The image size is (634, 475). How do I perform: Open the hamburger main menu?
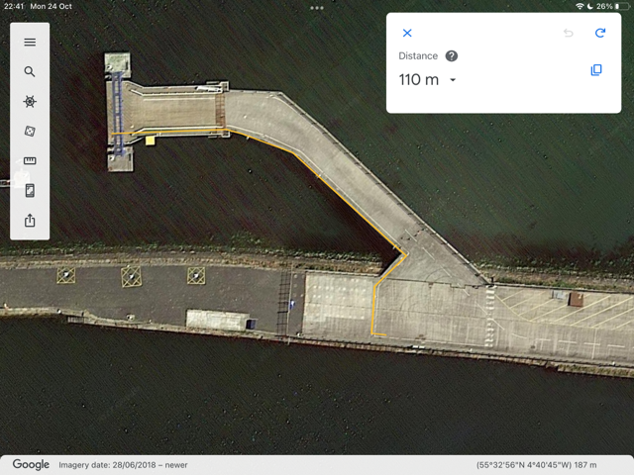click(30, 43)
